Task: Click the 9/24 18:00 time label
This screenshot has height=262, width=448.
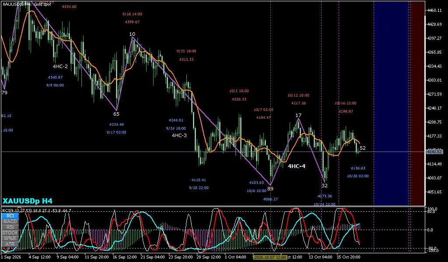Action: point(176,128)
